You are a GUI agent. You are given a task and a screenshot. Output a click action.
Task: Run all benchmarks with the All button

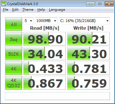14,24
